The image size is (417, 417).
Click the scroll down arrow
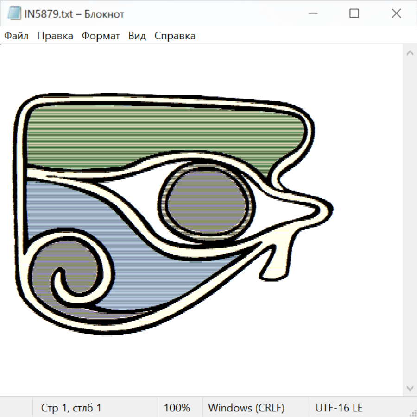(x=410, y=388)
